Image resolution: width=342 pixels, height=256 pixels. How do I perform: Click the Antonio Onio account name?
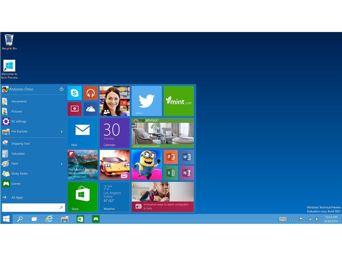click(x=21, y=89)
